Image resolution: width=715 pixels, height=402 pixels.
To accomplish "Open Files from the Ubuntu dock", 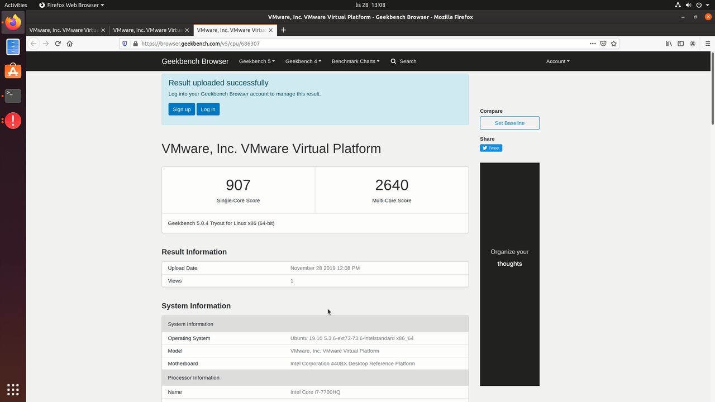I will [x=13, y=47].
